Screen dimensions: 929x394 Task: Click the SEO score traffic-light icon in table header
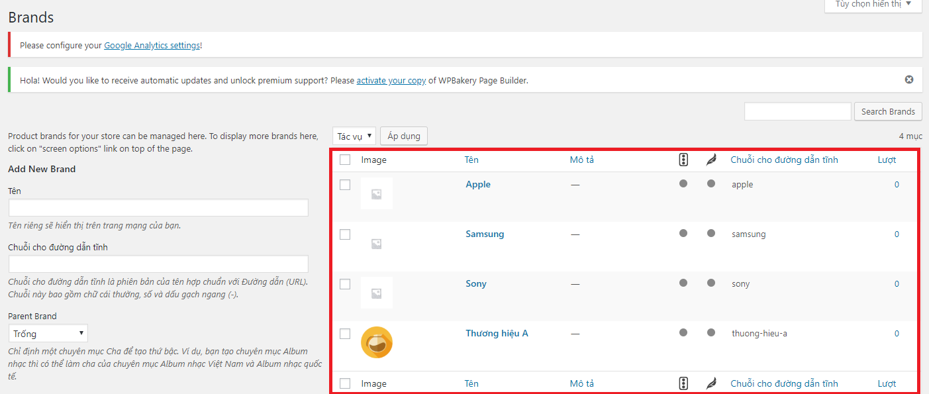(684, 160)
